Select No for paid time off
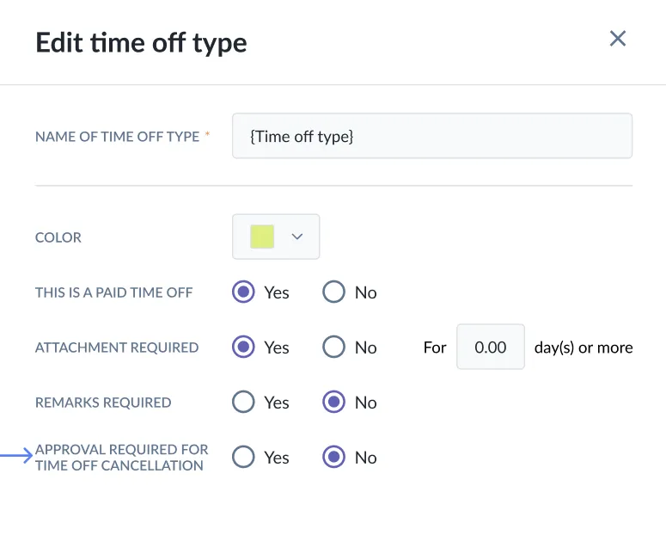The height and width of the screenshot is (535, 666). 333,292
